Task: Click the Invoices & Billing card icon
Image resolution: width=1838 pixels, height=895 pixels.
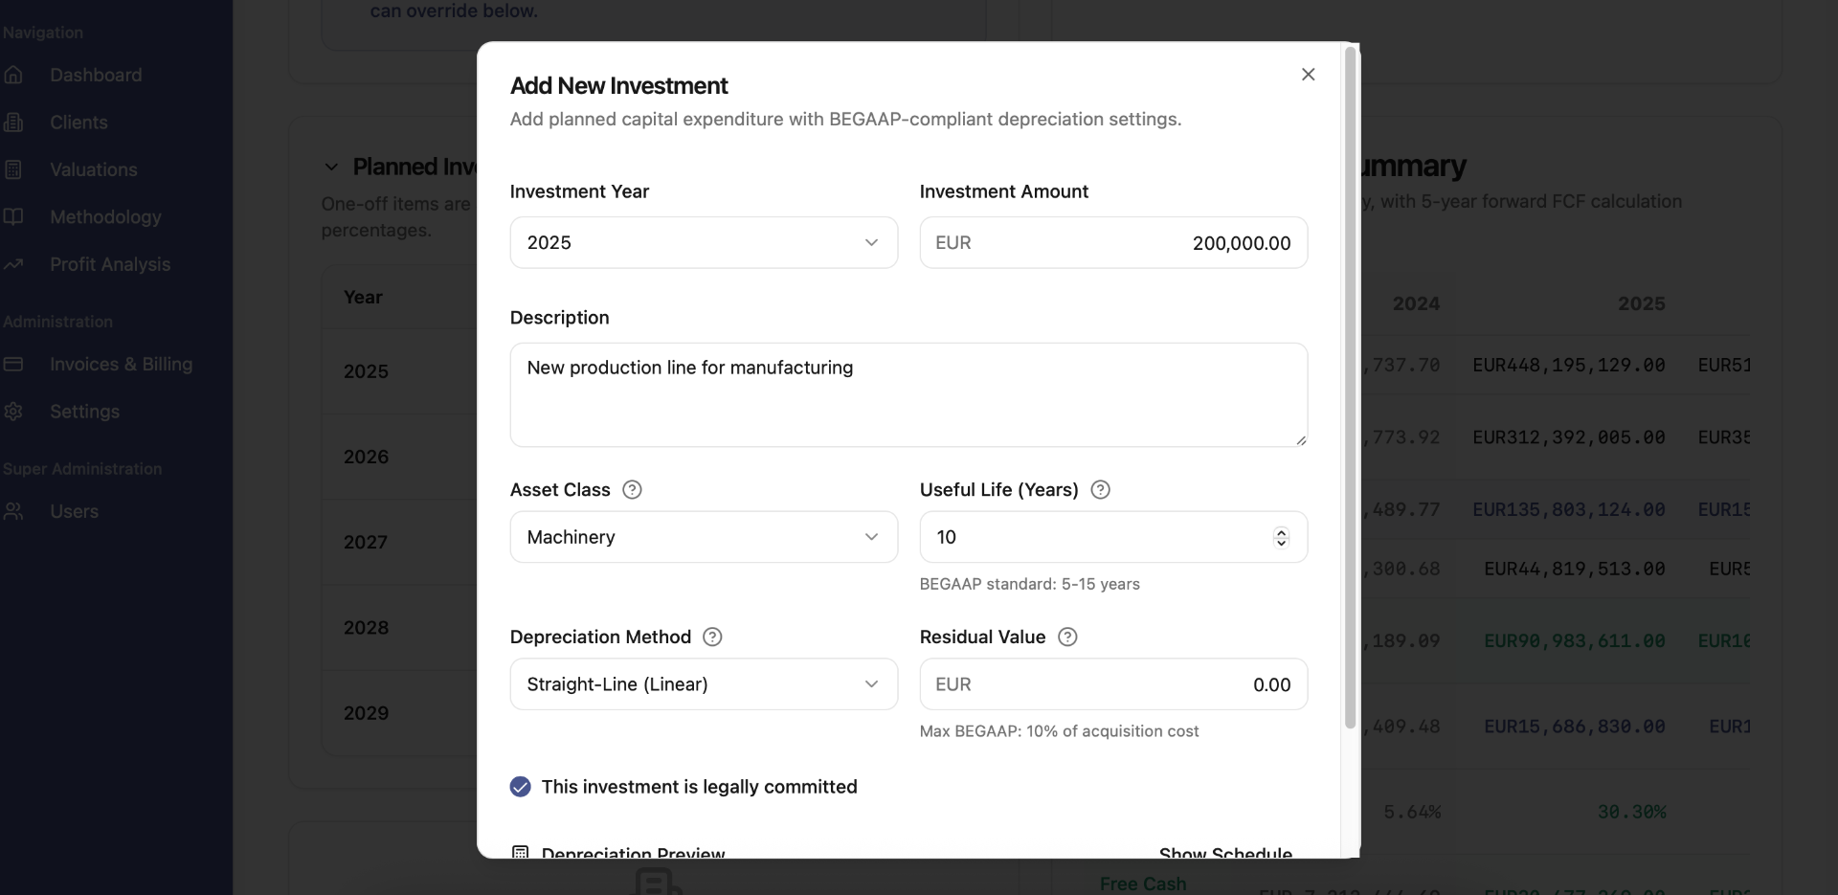Action: (14, 365)
